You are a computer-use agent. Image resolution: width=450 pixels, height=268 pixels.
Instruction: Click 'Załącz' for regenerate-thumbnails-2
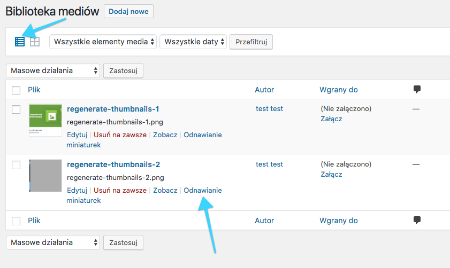point(331,175)
